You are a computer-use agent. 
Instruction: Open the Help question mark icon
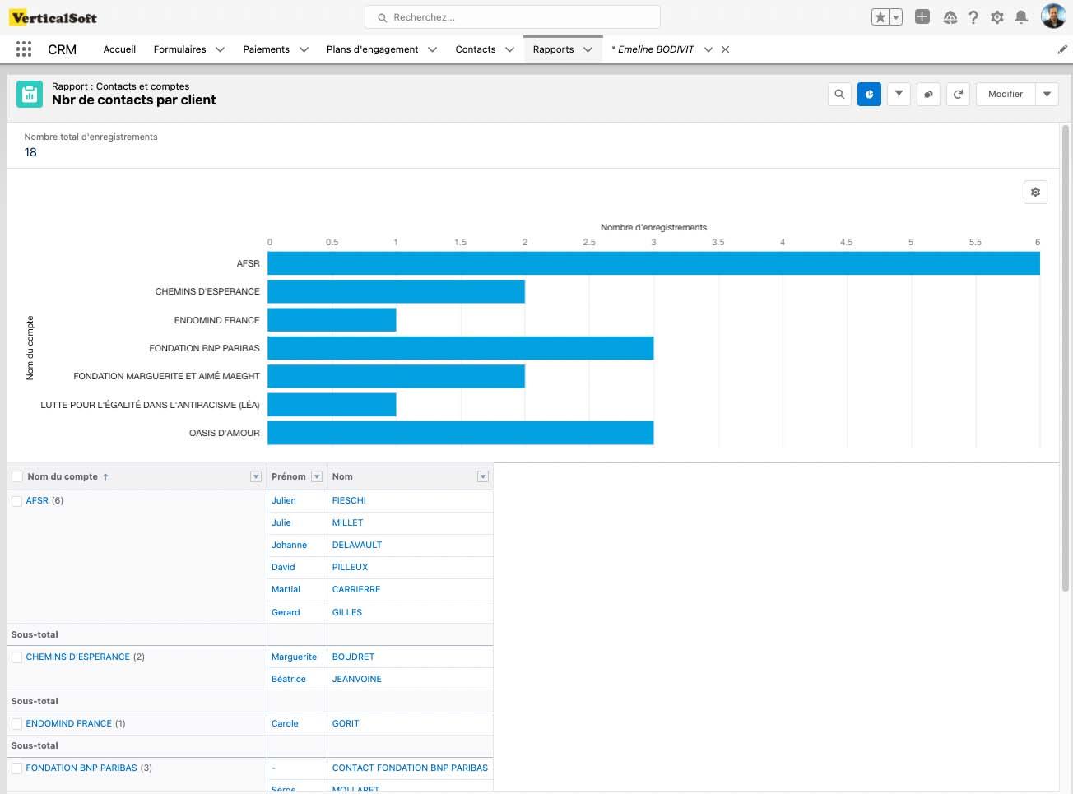click(973, 17)
